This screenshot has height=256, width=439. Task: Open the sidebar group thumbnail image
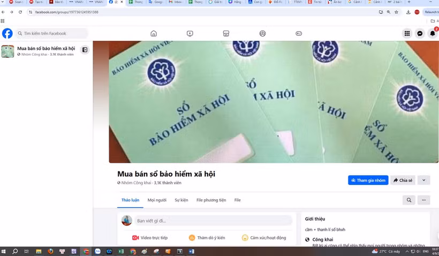point(7,51)
